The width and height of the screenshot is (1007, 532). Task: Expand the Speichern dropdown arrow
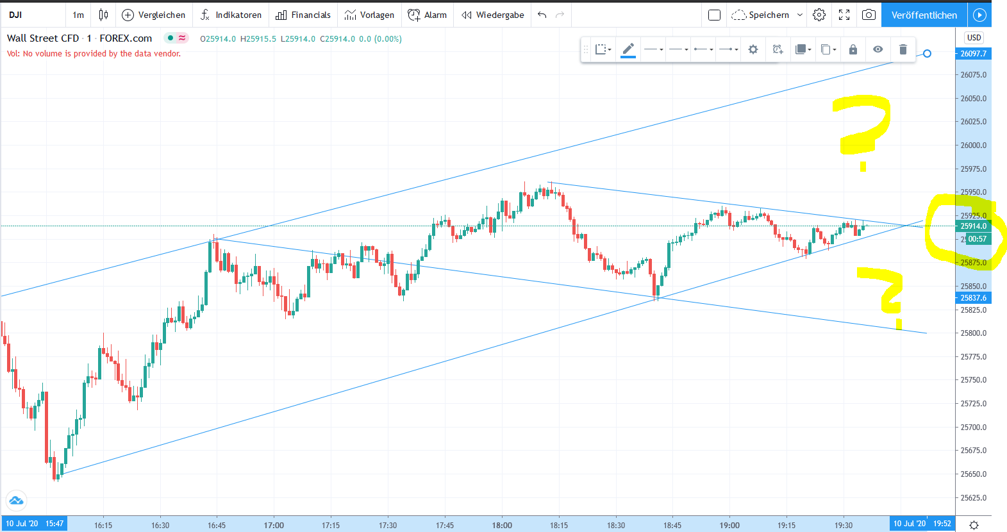(x=800, y=15)
